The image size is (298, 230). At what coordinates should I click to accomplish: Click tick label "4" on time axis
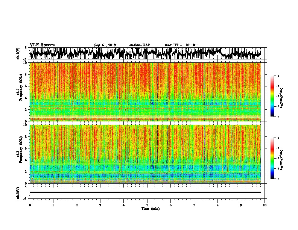coord(124,205)
